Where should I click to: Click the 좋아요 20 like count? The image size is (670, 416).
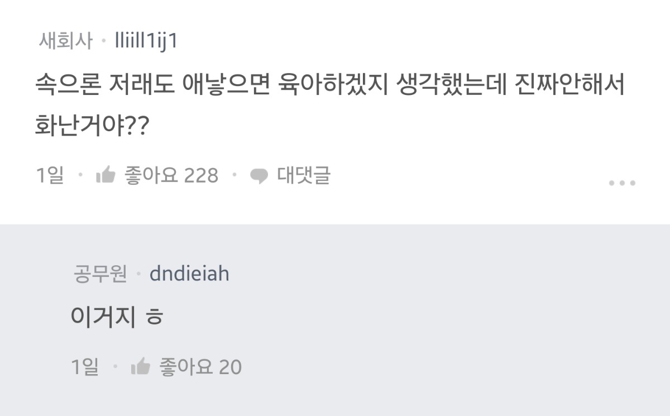pyautogui.click(x=201, y=367)
